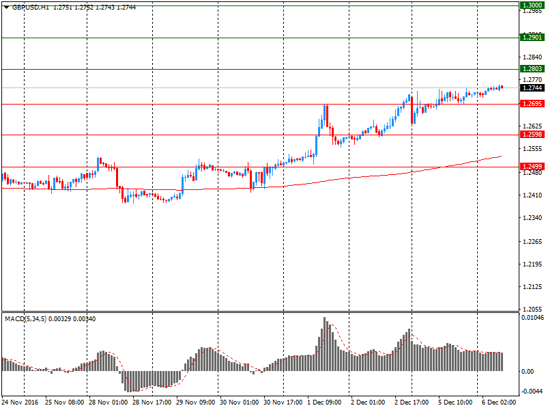
Task: Click the tallest MACD histogram bar
Action: pos(325,344)
